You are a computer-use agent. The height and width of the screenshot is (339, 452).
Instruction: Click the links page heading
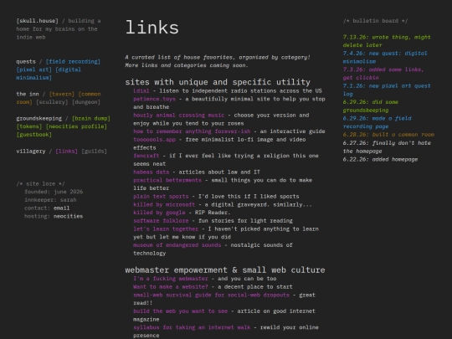tap(152, 28)
